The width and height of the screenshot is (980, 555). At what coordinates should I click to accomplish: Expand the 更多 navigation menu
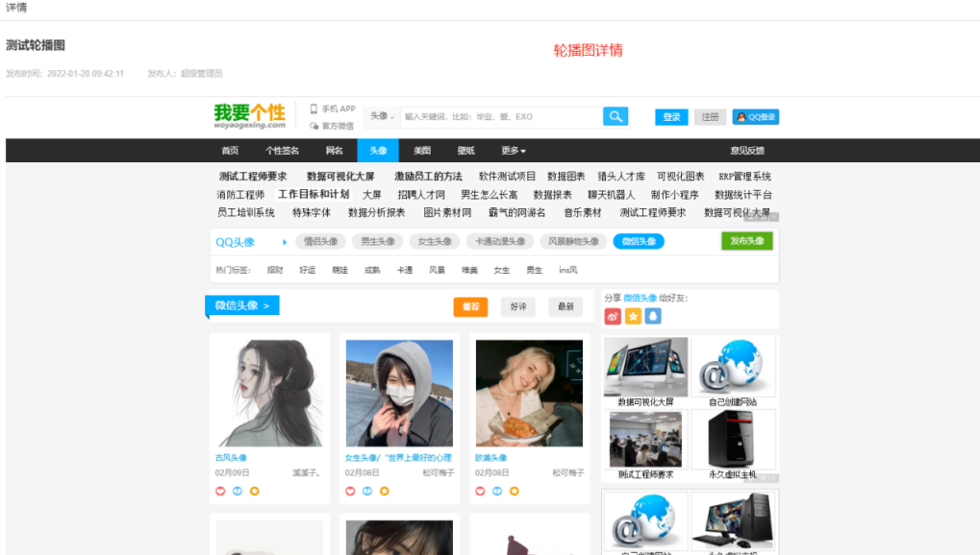tap(514, 151)
